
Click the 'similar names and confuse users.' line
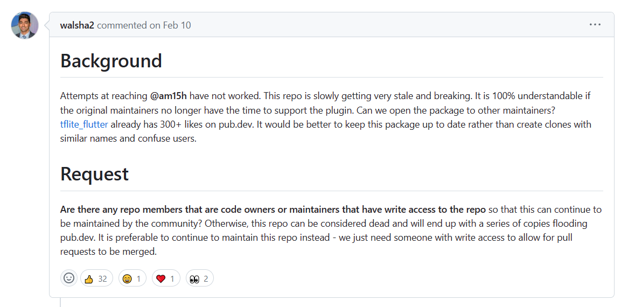tap(128, 138)
